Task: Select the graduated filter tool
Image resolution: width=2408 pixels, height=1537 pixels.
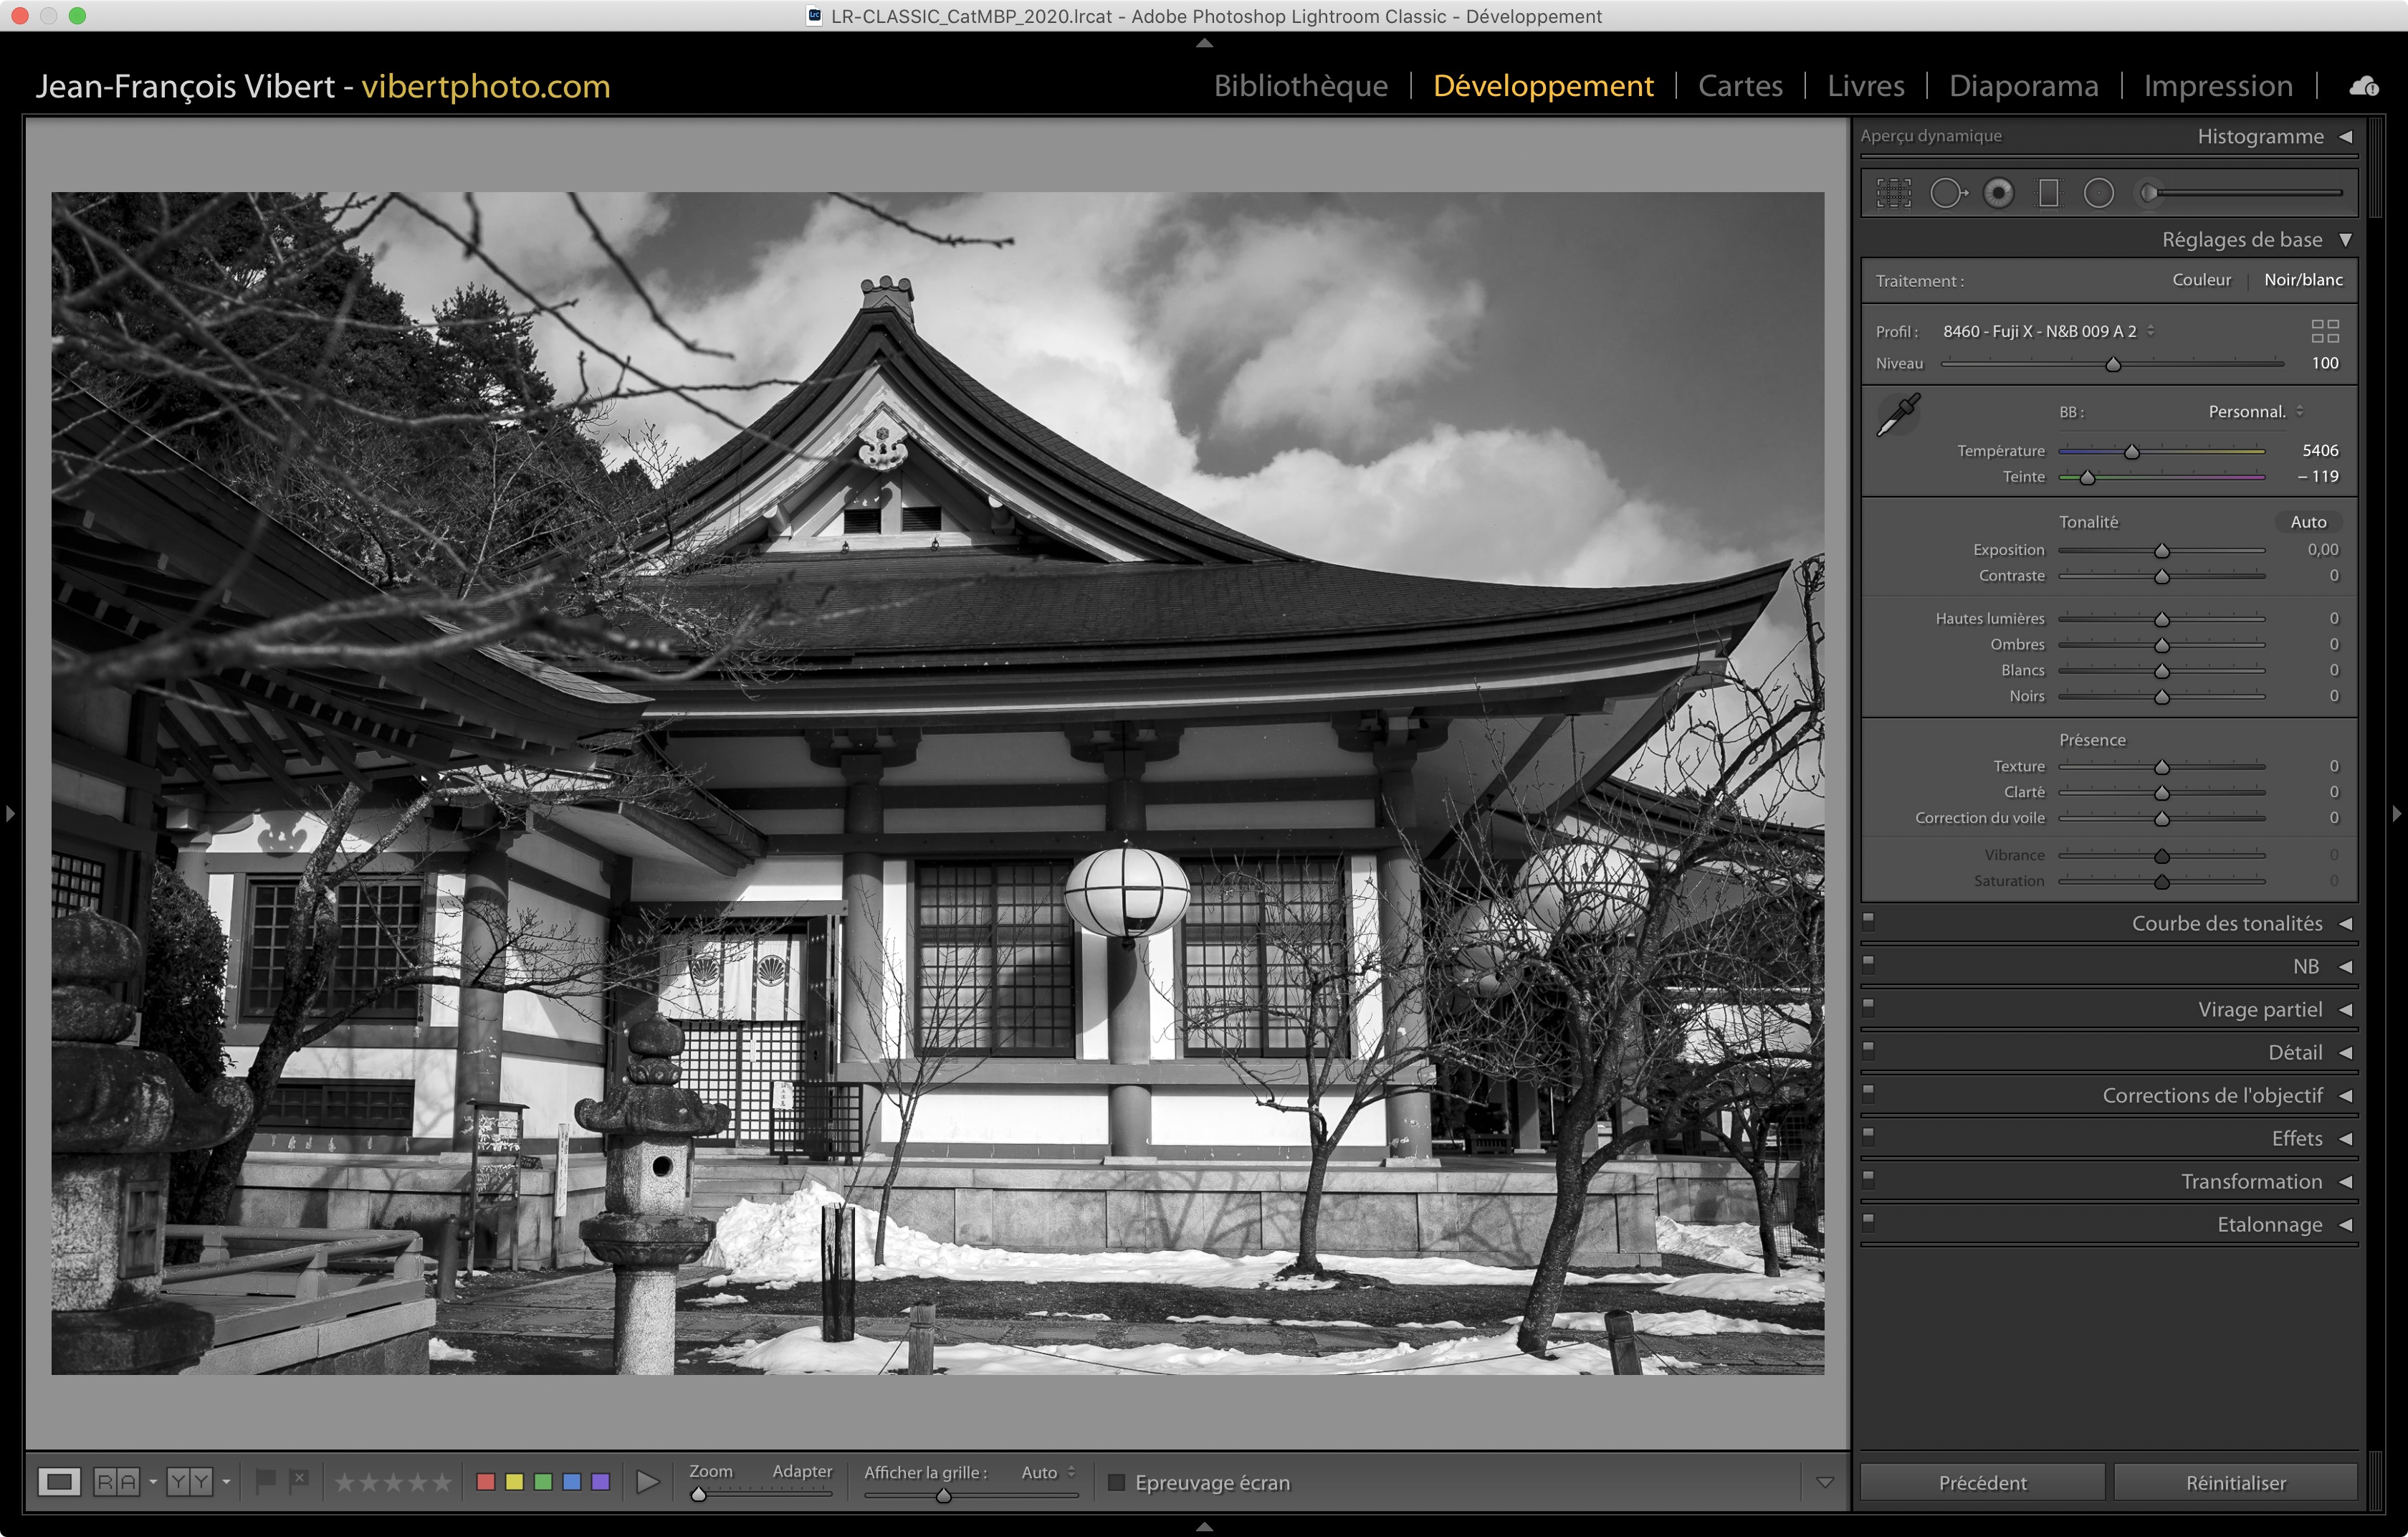Action: (x=2048, y=193)
